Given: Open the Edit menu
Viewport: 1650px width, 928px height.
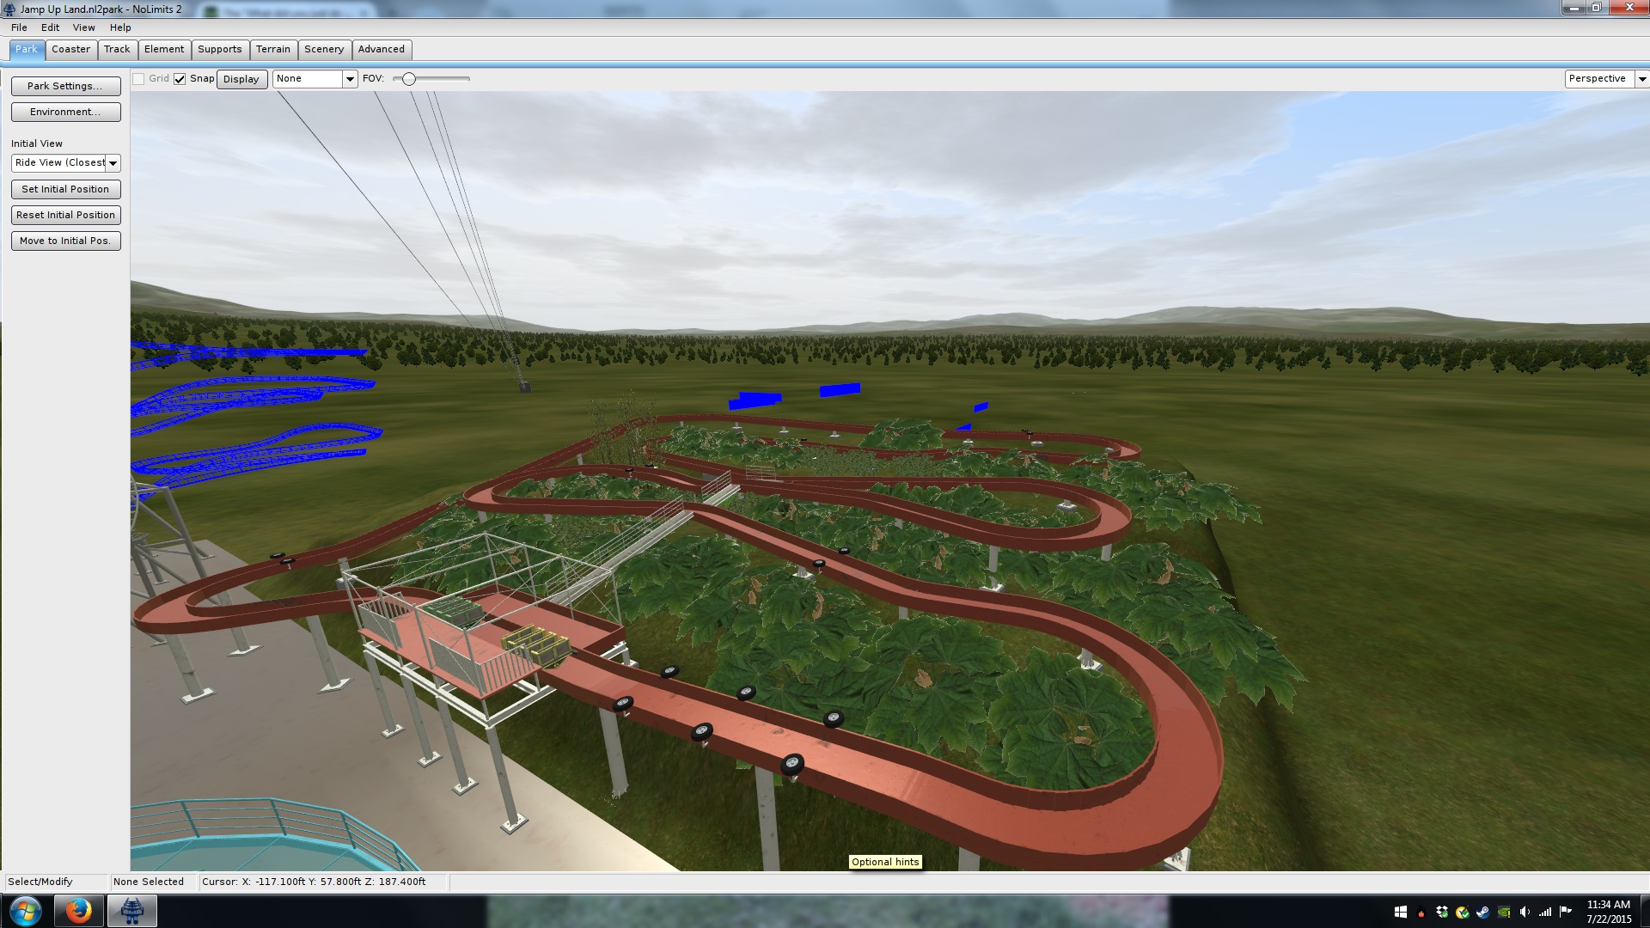Looking at the screenshot, I should click(x=50, y=27).
